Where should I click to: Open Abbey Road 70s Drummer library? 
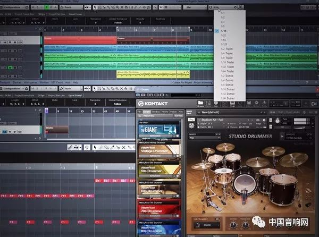[x=159, y=209]
